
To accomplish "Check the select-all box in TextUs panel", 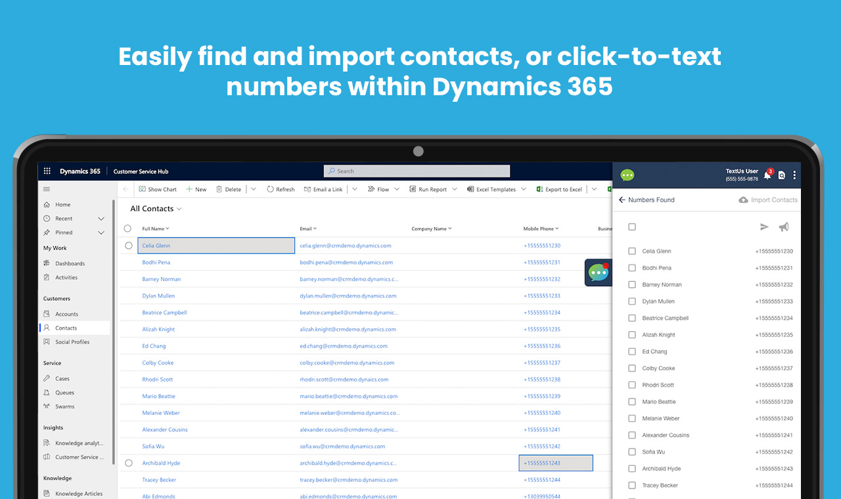I will [x=632, y=227].
